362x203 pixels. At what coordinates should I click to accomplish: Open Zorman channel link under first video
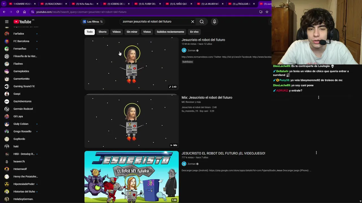pos(191,50)
